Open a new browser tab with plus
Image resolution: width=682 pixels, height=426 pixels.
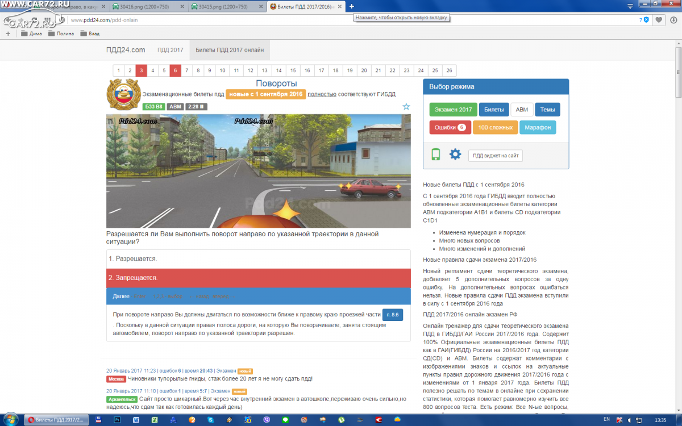click(352, 6)
